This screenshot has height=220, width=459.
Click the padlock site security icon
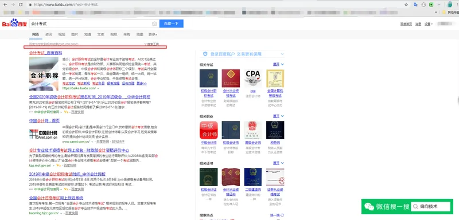[30, 5]
